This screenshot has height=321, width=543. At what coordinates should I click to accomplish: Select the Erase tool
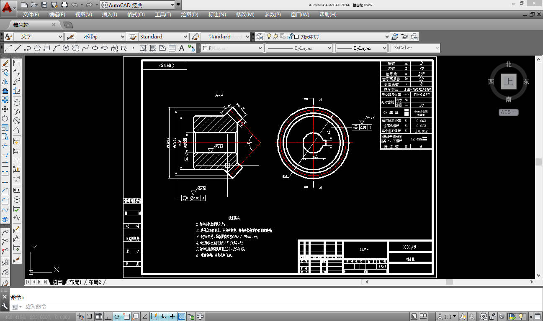[x=5, y=63]
